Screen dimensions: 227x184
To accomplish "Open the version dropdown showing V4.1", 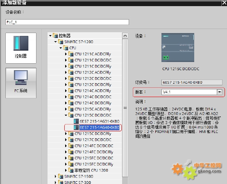I will coord(220,92).
